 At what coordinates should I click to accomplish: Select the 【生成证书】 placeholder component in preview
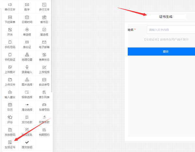click(x=166, y=40)
